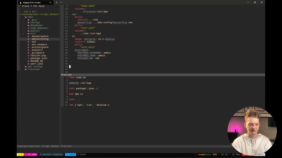Switch to tmux window 2 nvim
Viewport: 282px width, 158px height.
coord(70,154)
